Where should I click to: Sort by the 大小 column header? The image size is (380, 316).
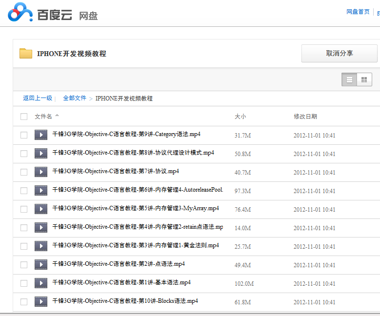click(240, 117)
